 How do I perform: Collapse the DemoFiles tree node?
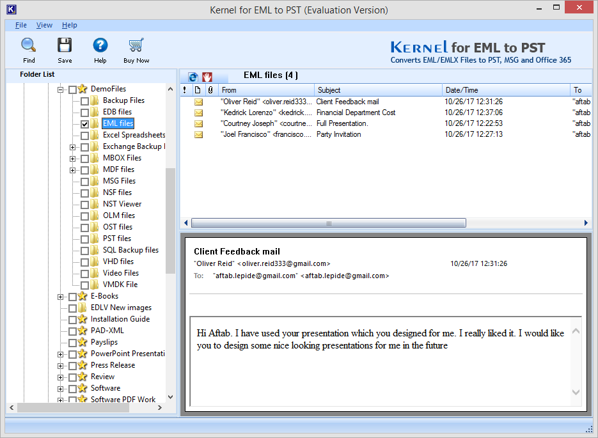pyautogui.click(x=60, y=90)
